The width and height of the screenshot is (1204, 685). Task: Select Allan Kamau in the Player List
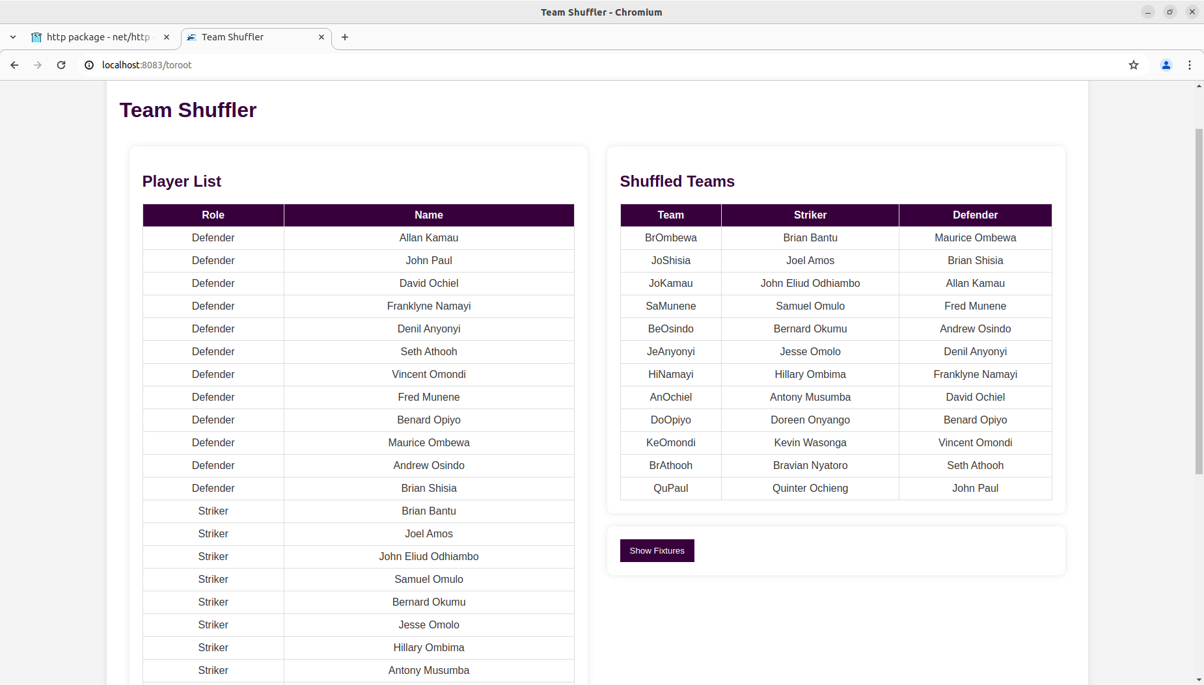click(428, 237)
